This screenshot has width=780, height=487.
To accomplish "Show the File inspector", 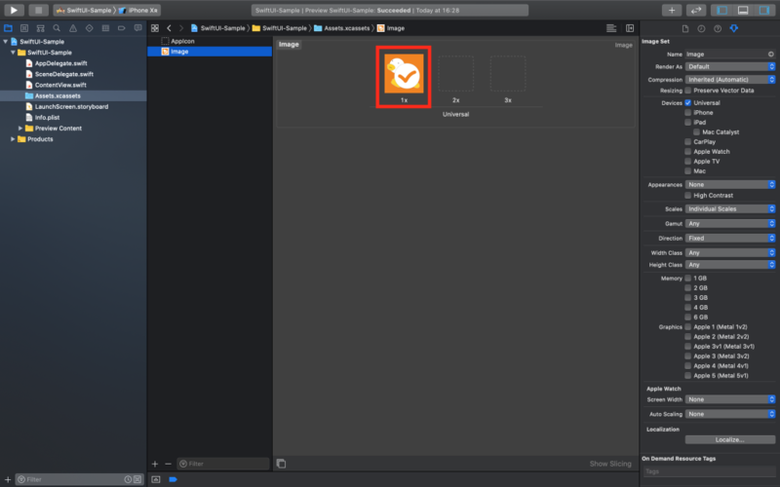I will click(685, 29).
